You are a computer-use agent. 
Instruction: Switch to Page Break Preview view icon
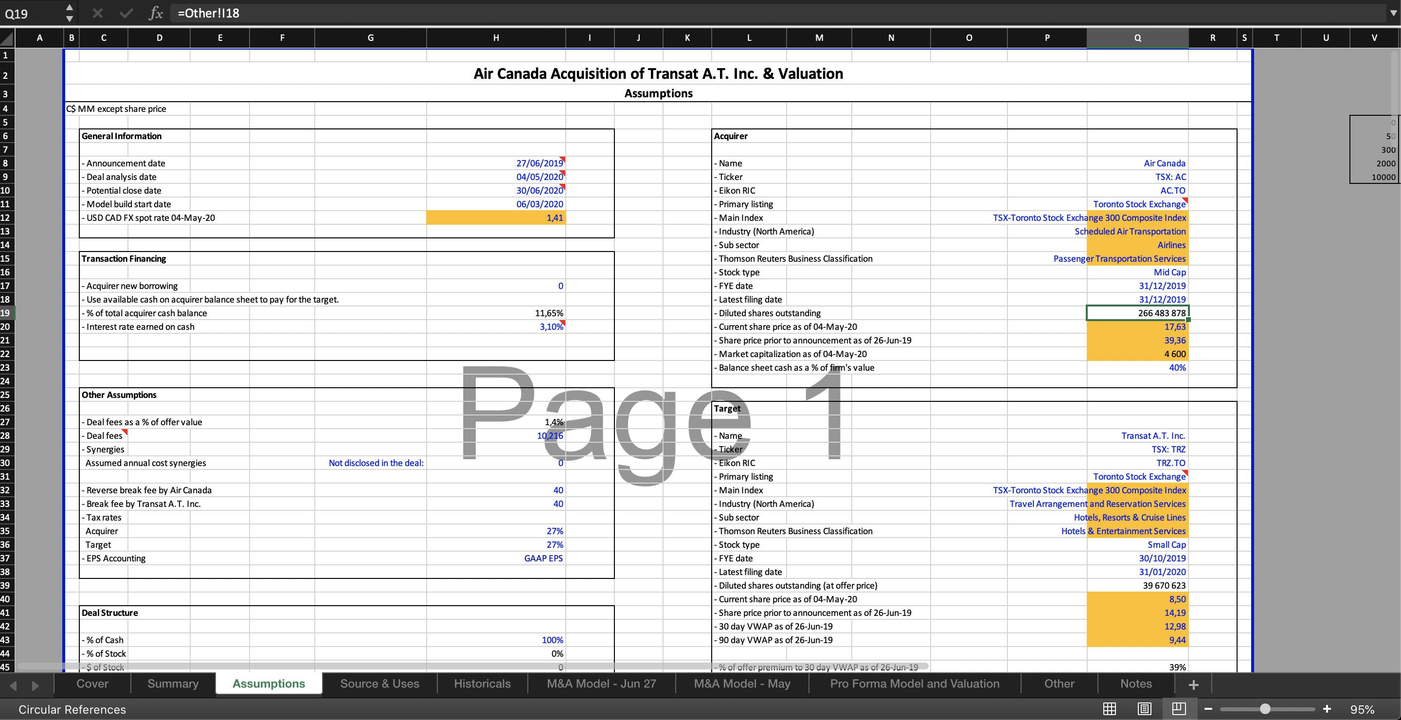(x=1179, y=709)
